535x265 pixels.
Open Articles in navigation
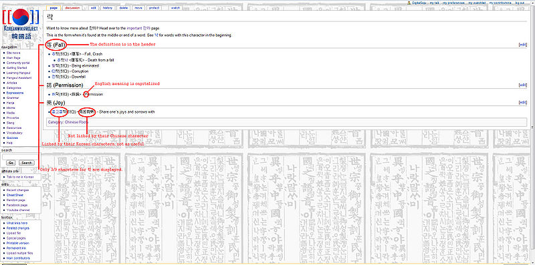(x=11, y=83)
